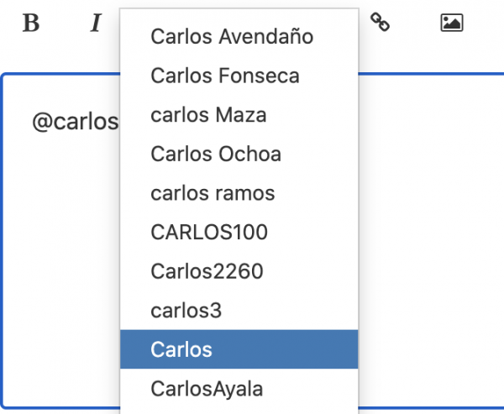Click the white padding above Carlos Avendaño in the list
Image resolution: width=504 pixels, height=414 pixels.
(239, 13)
